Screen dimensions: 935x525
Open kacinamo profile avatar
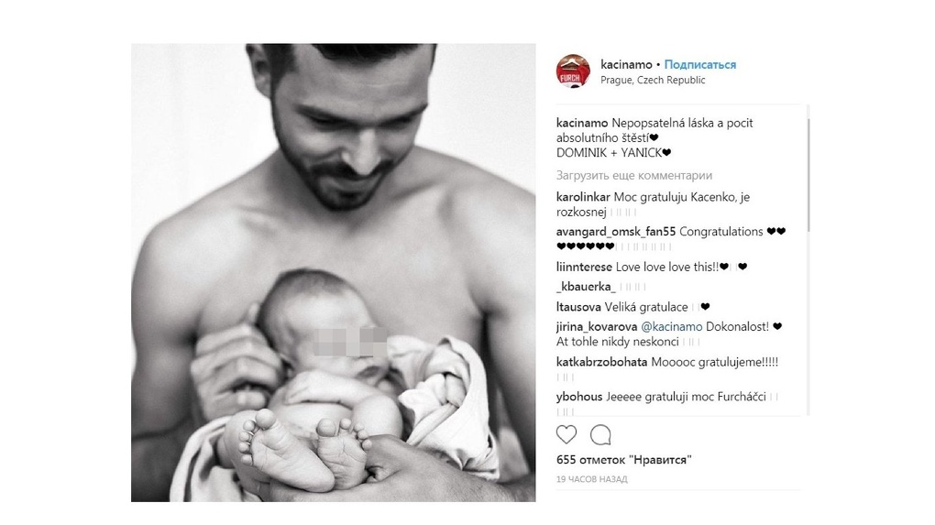coord(573,71)
